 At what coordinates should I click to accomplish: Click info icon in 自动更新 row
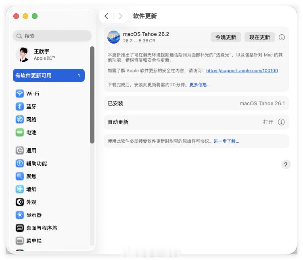[x=281, y=122]
